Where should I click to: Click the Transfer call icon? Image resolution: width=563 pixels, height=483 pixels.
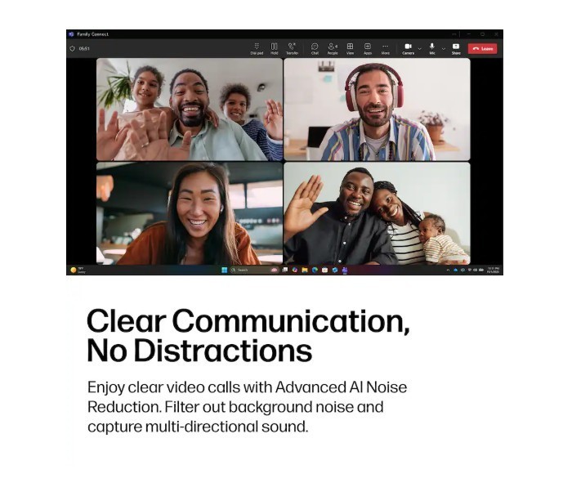(x=292, y=48)
